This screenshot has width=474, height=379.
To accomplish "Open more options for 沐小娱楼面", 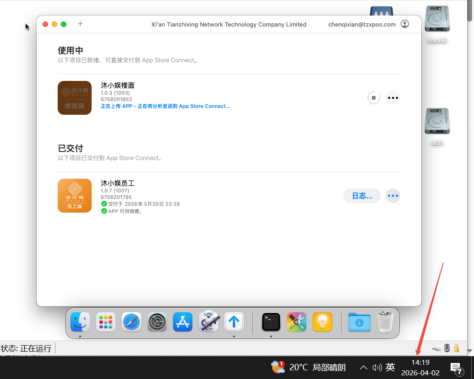I will [x=392, y=98].
